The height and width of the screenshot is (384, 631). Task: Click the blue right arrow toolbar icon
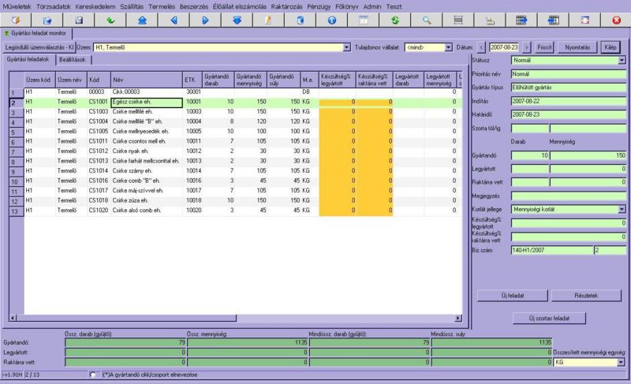pos(204,20)
